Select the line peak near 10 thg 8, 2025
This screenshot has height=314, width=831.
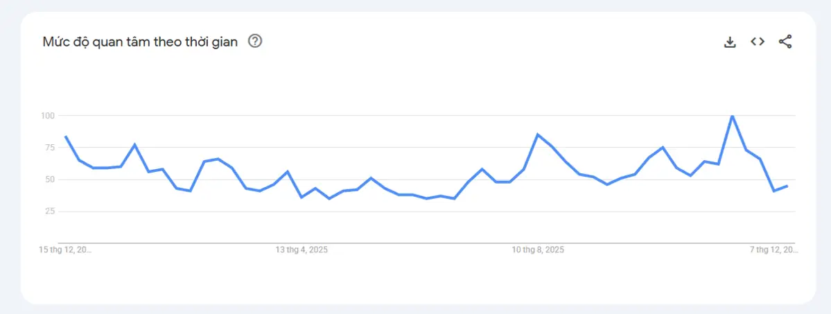[x=538, y=134]
